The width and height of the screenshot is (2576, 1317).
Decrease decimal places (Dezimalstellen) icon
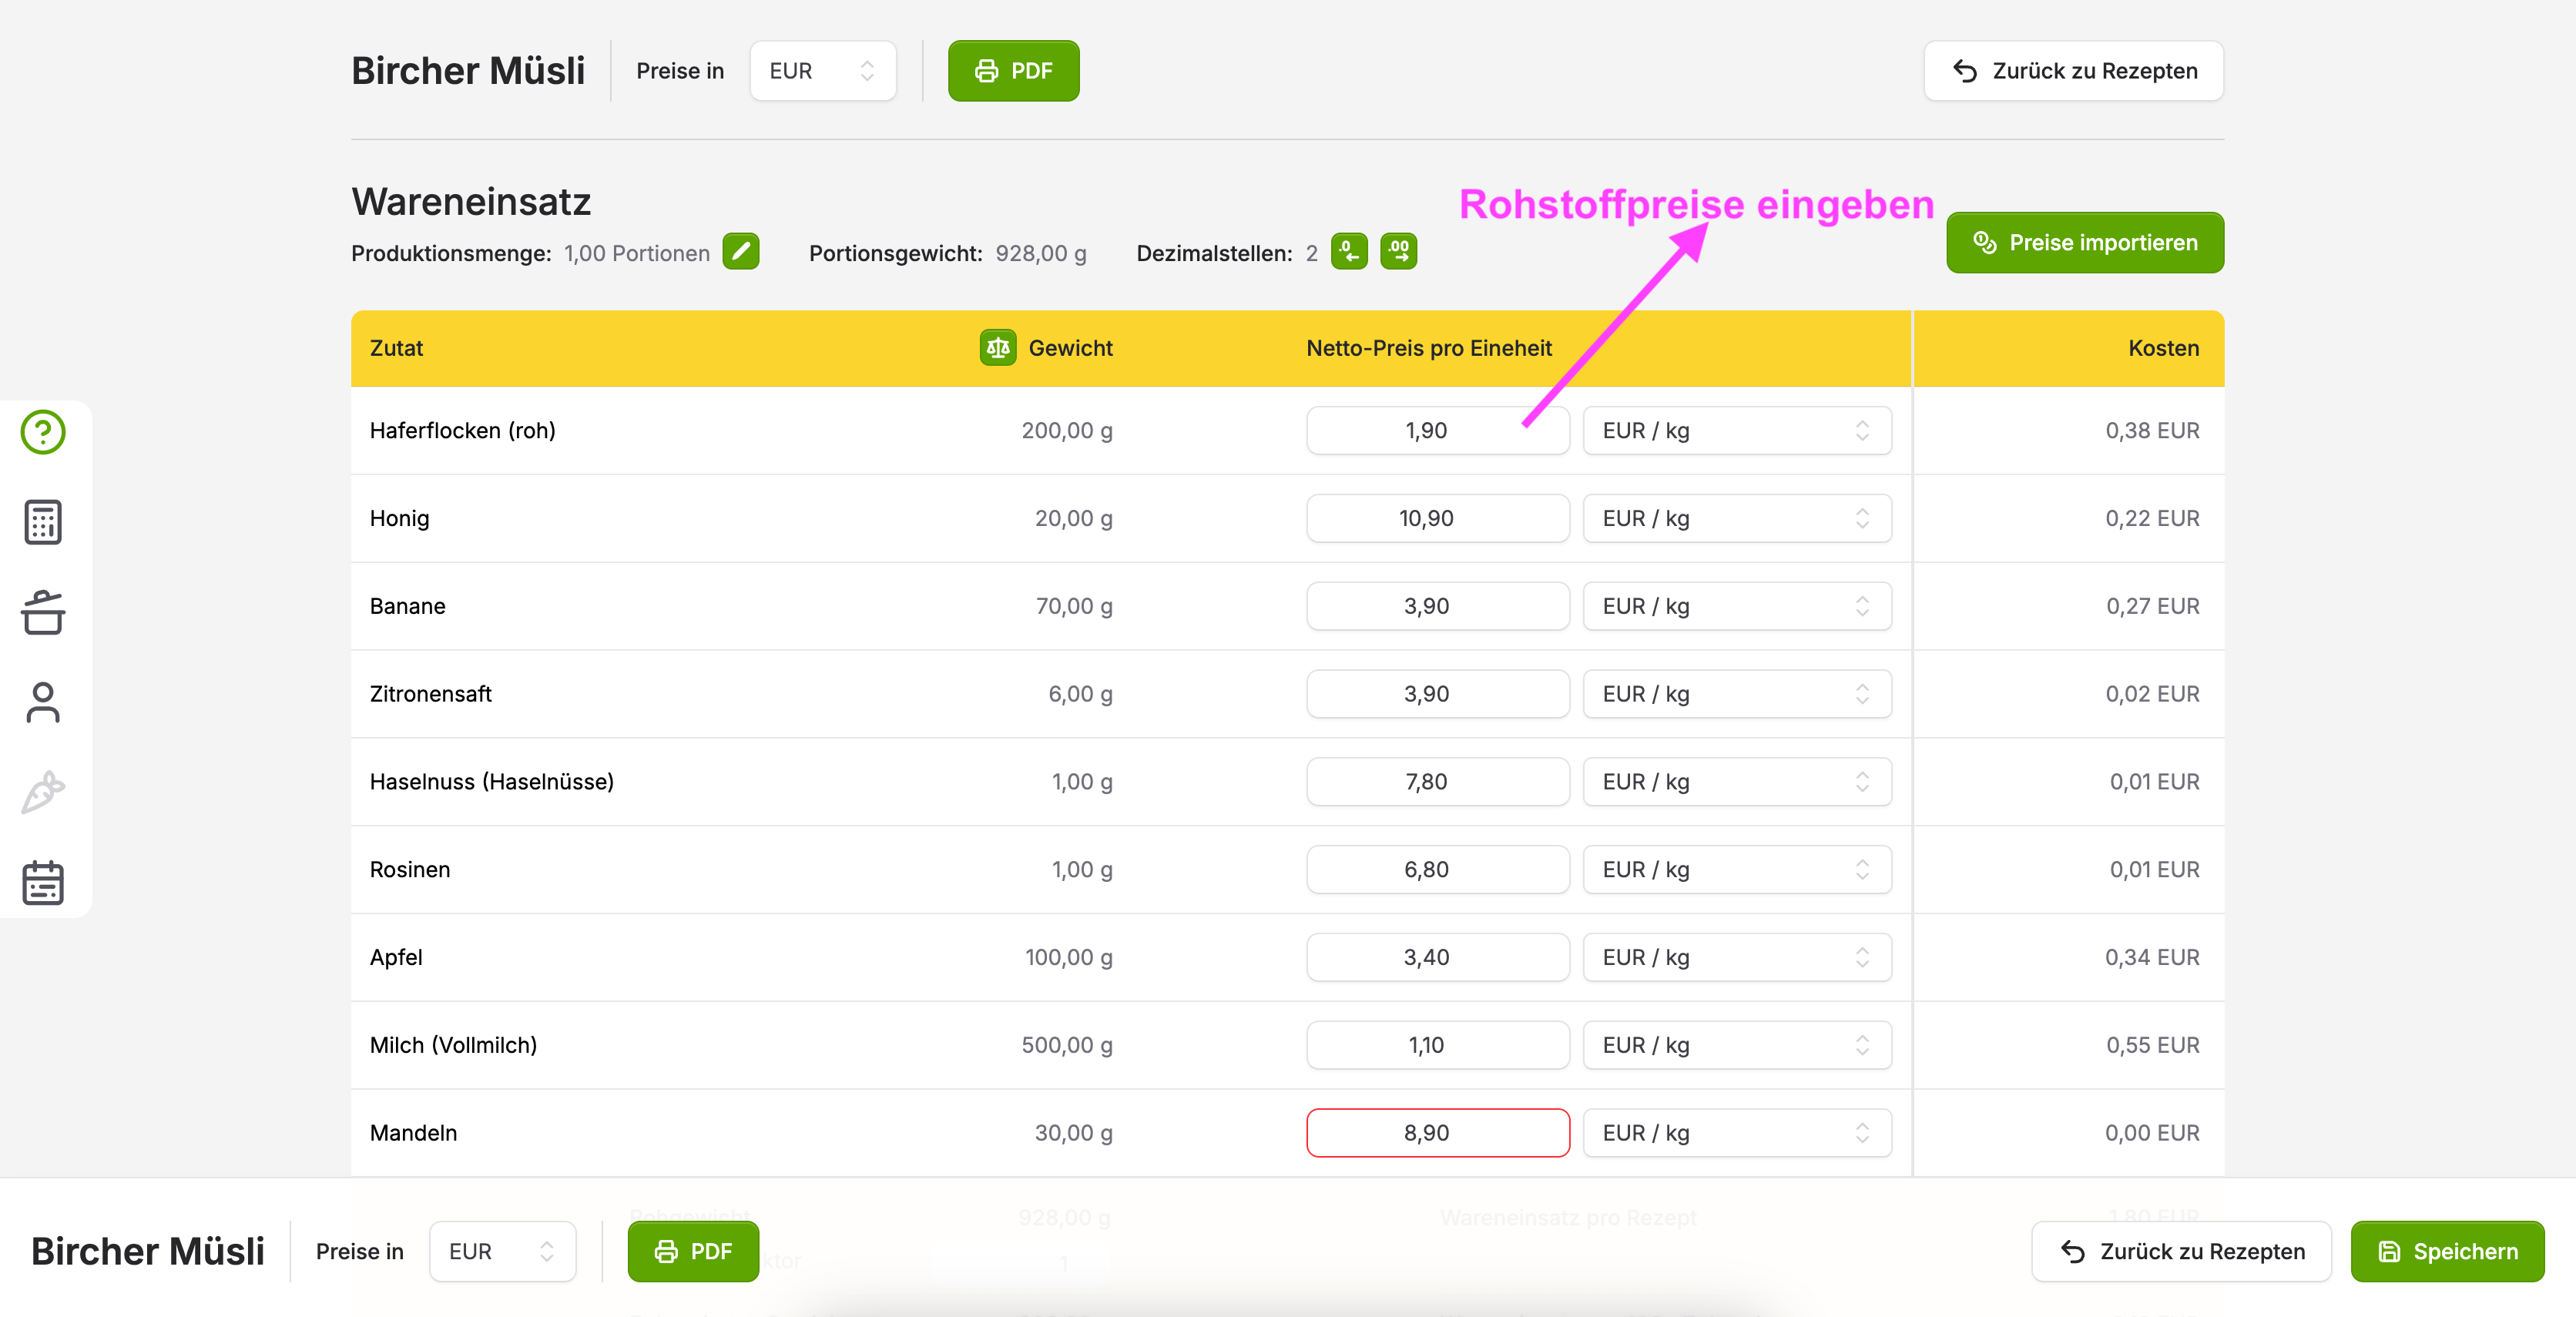(1349, 252)
